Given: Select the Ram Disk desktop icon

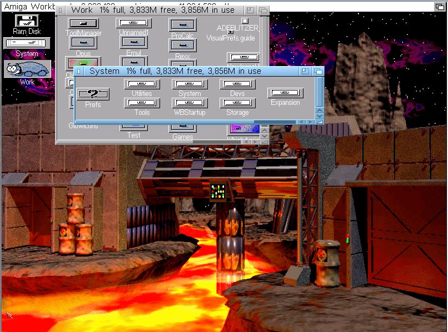Looking at the screenshot, I should pyautogui.click(x=27, y=21).
